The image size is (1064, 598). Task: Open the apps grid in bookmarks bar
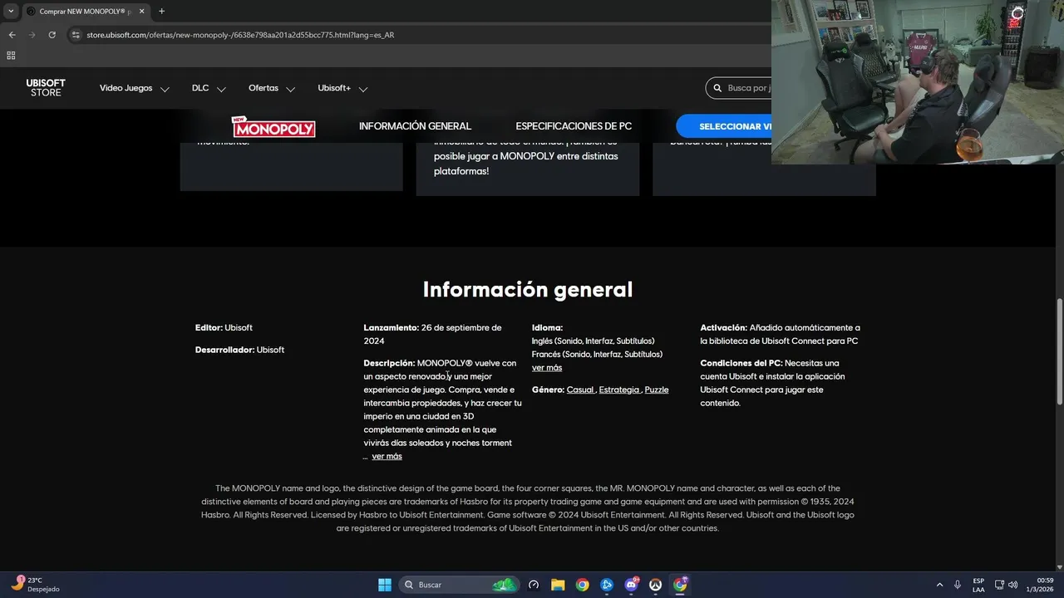point(11,56)
